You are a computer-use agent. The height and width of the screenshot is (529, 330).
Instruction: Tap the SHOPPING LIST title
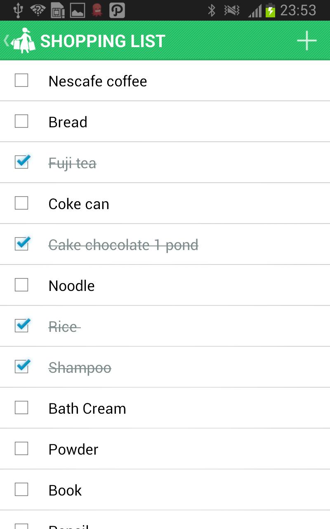[103, 41]
